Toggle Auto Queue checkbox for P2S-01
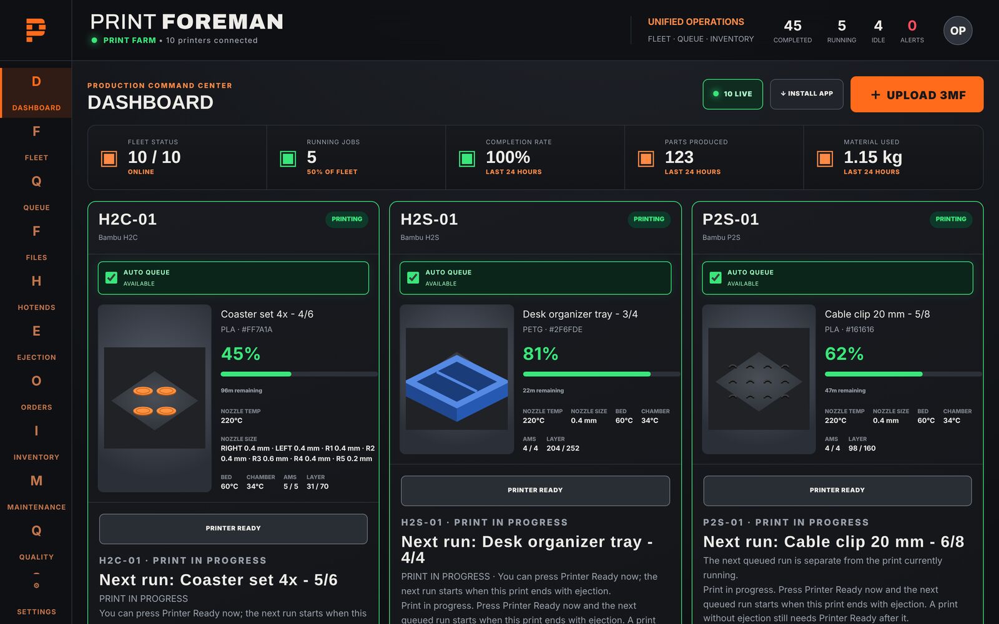Screen dimensions: 999x624 click(716, 278)
